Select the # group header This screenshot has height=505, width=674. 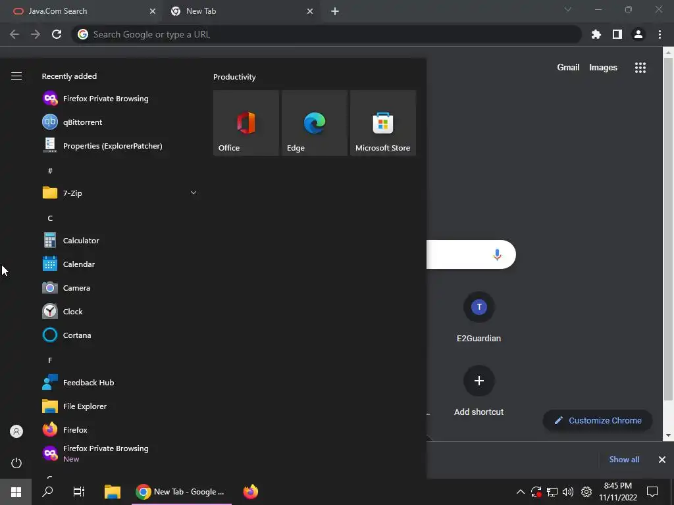[50, 171]
